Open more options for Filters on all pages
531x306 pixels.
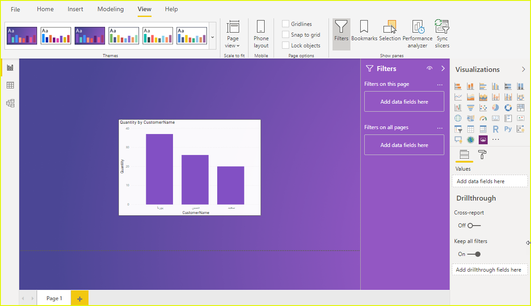[x=439, y=128]
